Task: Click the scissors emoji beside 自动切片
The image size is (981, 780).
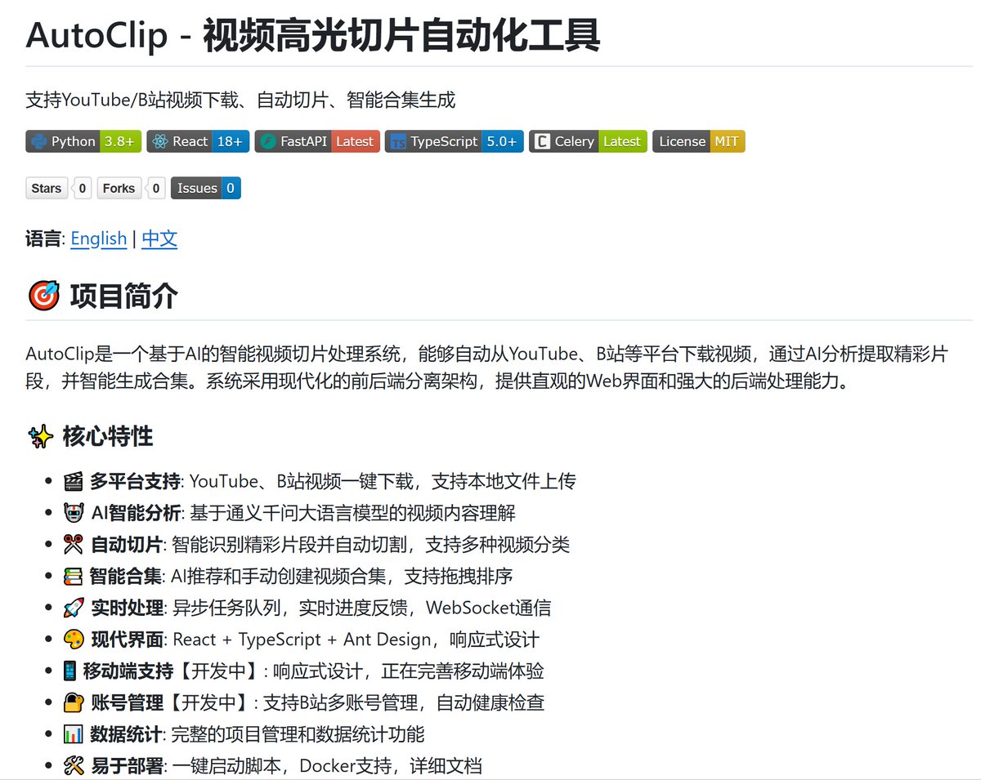Action: (x=74, y=545)
